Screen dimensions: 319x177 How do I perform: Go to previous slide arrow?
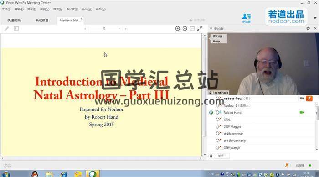click(85, 29)
